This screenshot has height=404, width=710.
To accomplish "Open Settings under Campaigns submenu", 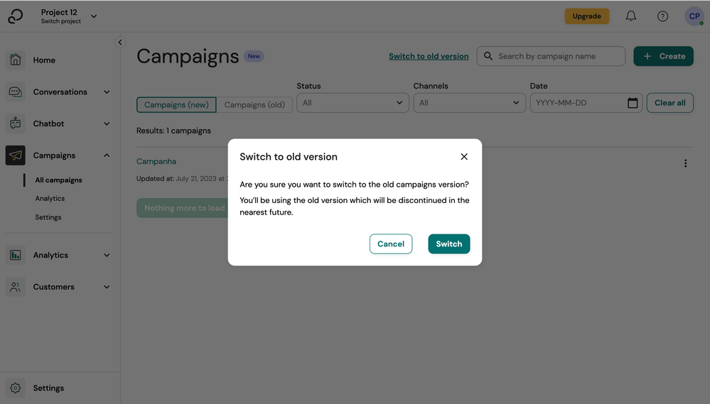I will (48, 217).
